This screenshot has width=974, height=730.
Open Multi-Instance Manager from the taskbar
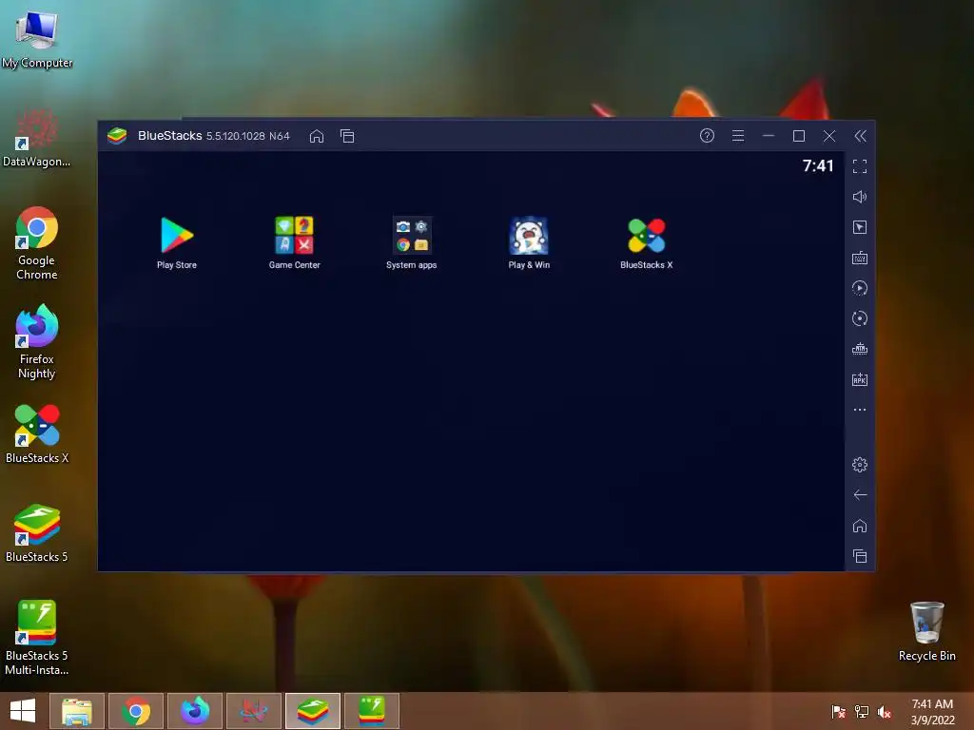372,711
